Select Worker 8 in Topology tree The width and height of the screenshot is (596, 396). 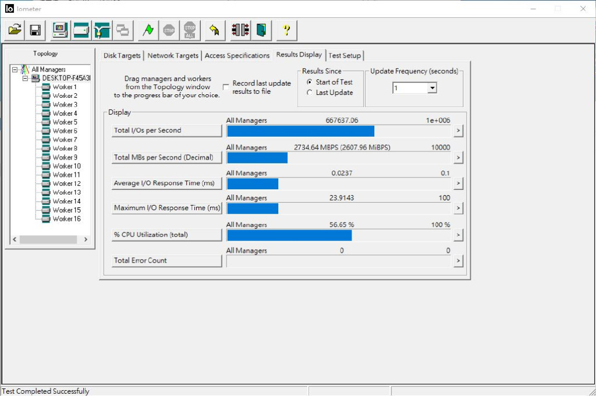coord(65,148)
